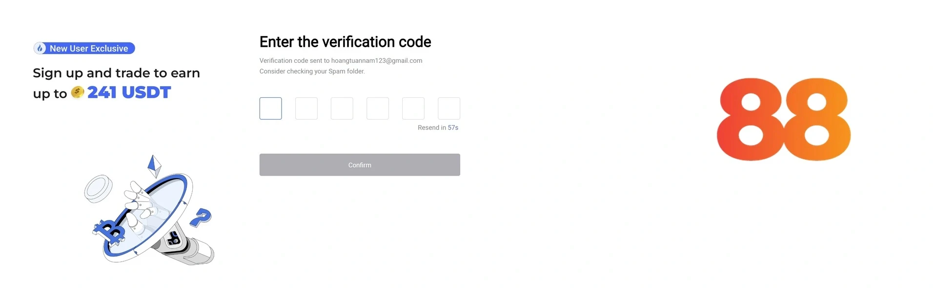Image resolution: width=937 pixels, height=292 pixels.
Task: Click the sixth verification code box
Action: point(449,109)
